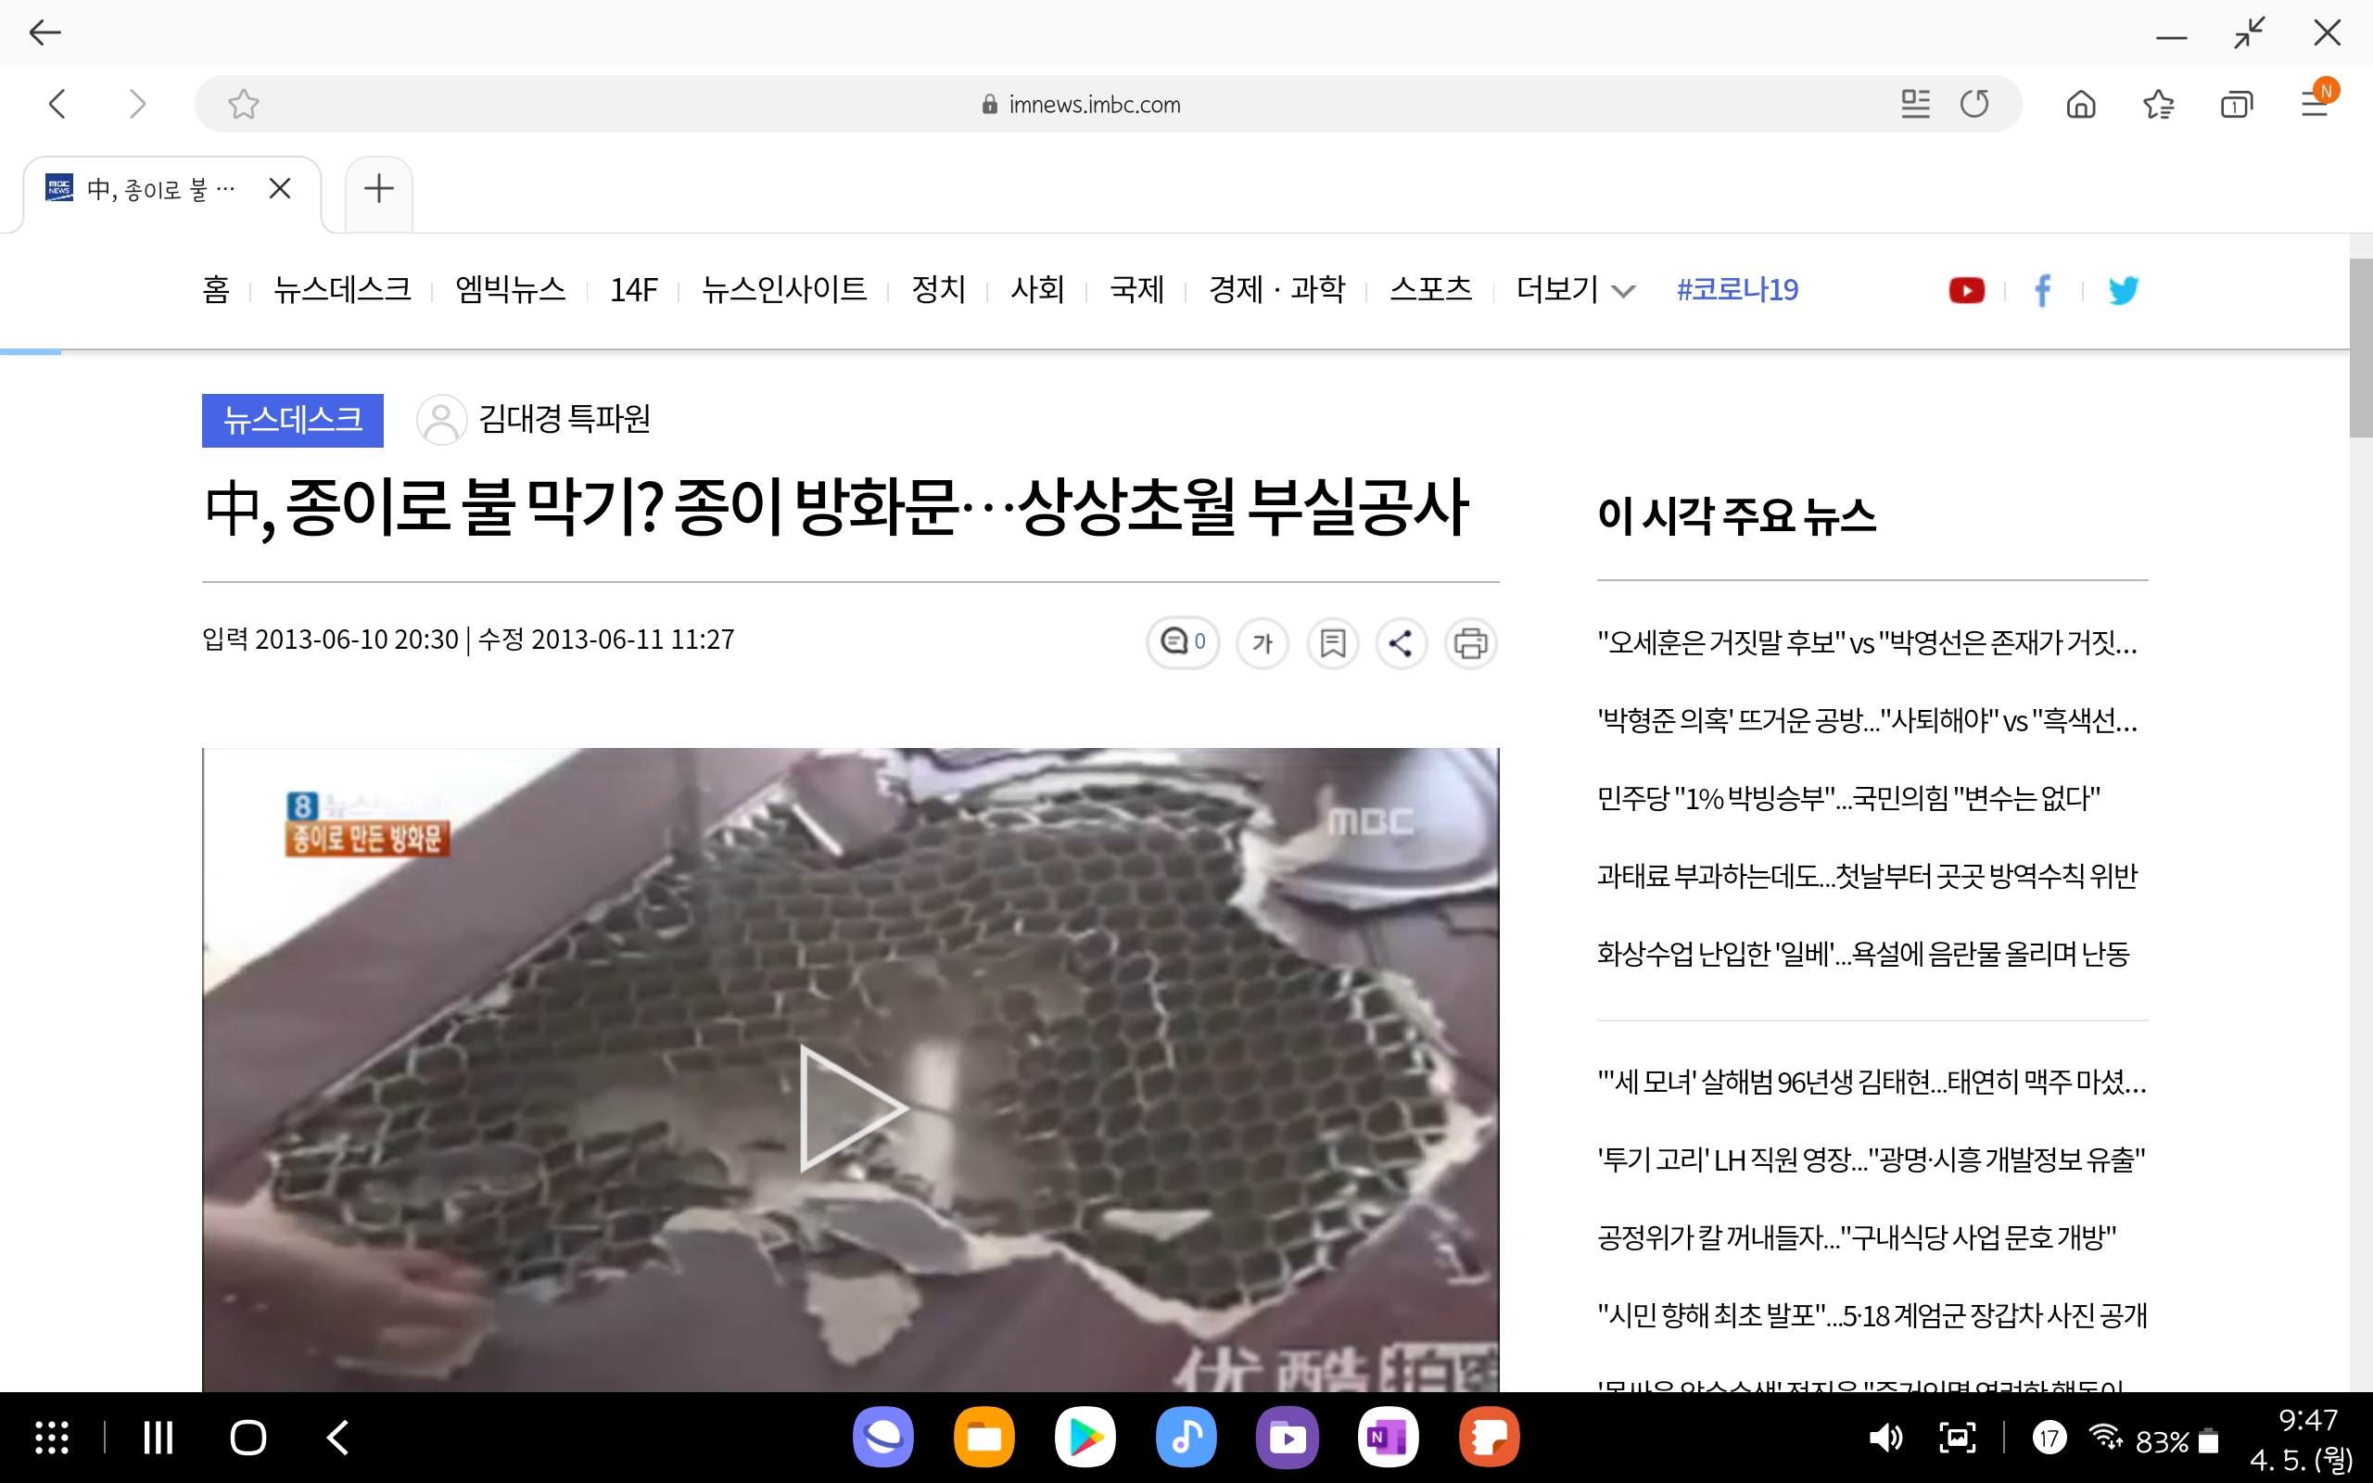This screenshot has height=1483, width=2373.
Task: Open the article comments counter button
Action: [1183, 642]
